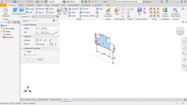The height and width of the screenshot is (105, 187).
Task: Choose the Split tool
Action: pos(99,9)
